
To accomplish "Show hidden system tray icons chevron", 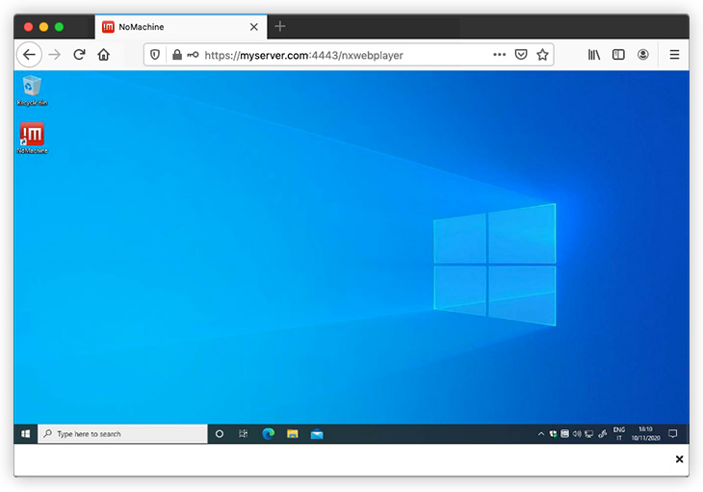I will pyautogui.click(x=541, y=434).
